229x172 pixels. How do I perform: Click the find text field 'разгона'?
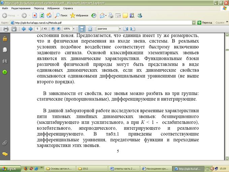108,29
